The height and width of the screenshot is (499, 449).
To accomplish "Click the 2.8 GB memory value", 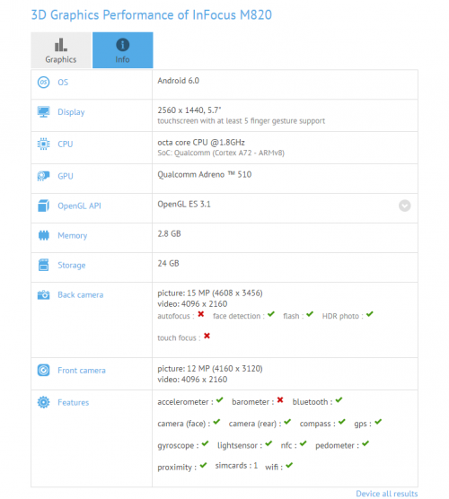I will pyautogui.click(x=169, y=233).
